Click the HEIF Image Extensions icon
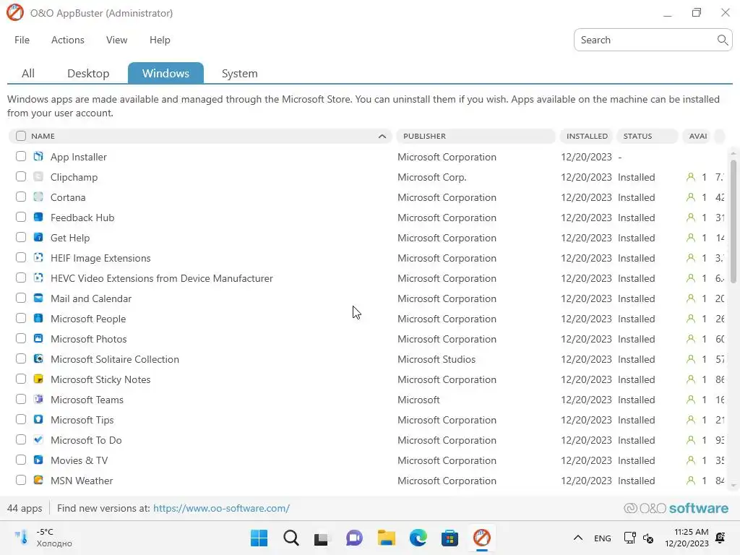The width and height of the screenshot is (740, 555). (x=38, y=258)
